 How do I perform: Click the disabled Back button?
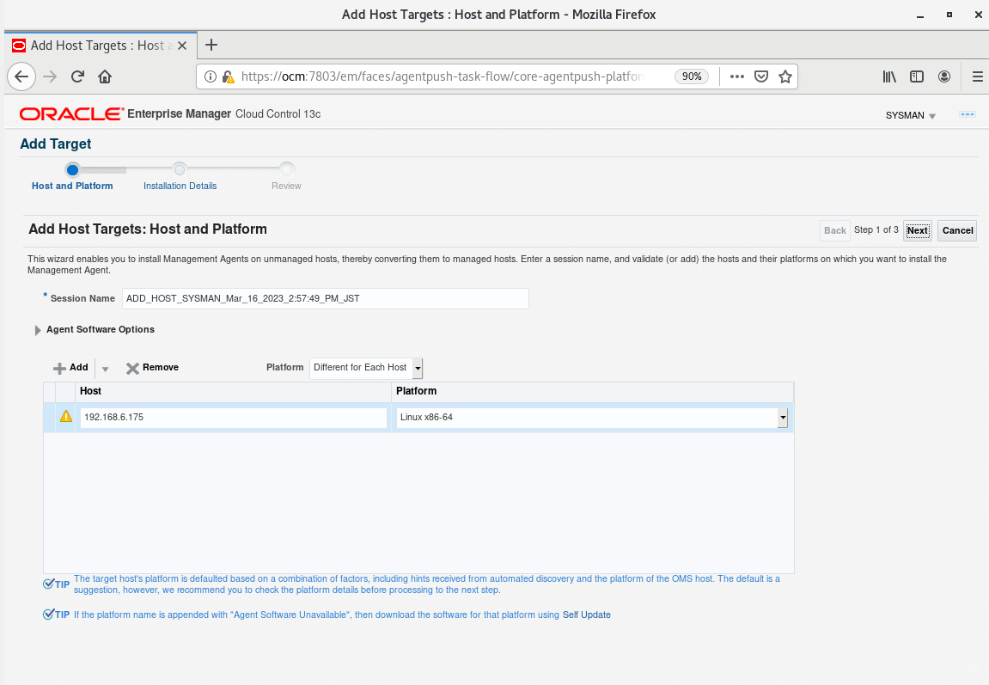(834, 230)
